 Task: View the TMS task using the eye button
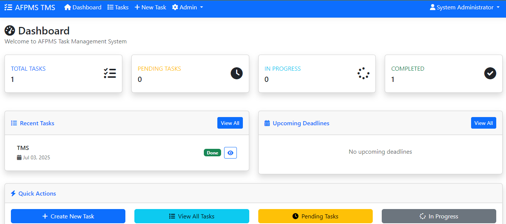click(x=230, y=153)
